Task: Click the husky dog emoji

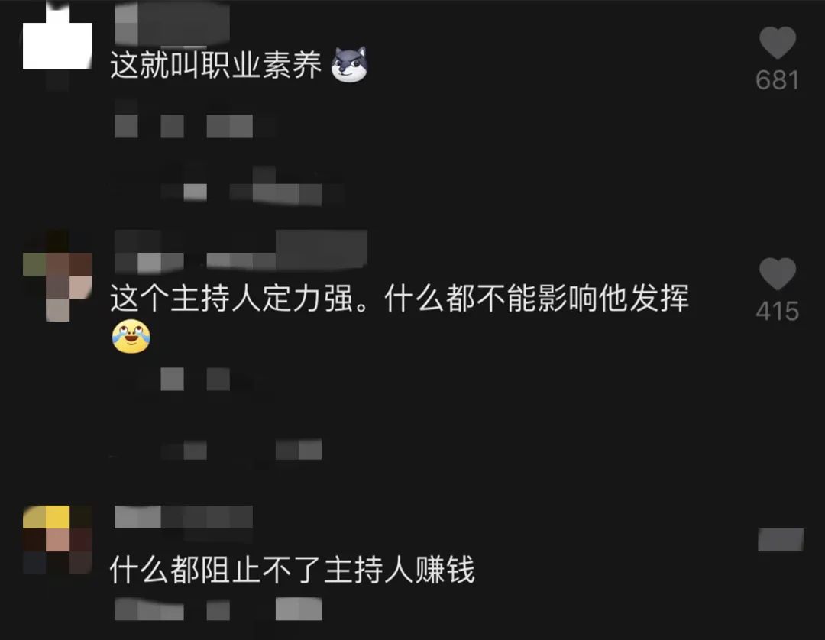Action: pos(349,65)
